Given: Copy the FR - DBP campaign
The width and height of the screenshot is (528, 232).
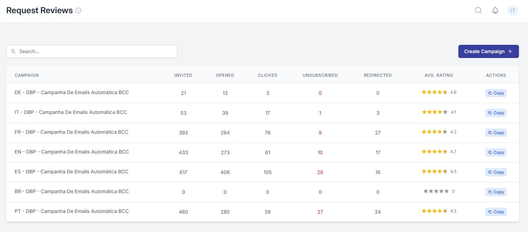Looking at the screenshot, I should [496, 133].
